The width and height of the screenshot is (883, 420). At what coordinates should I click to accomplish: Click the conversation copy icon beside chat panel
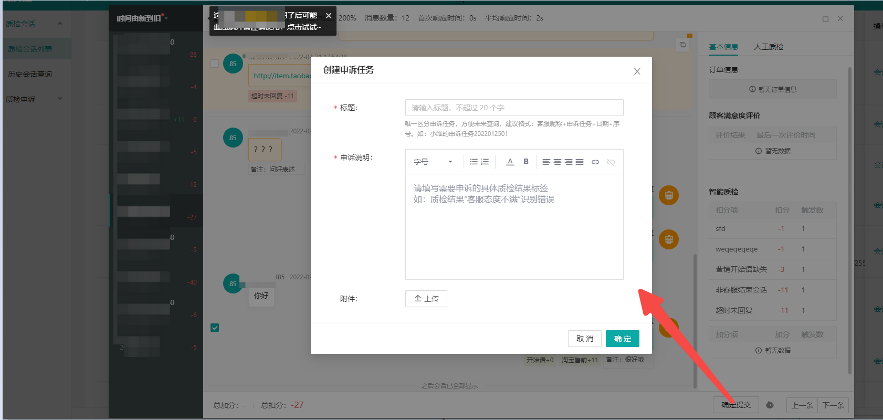[682, 45]
